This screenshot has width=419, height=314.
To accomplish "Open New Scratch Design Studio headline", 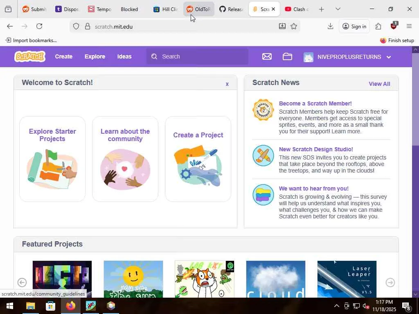I will pyautogui.click(x=316, y=149).
